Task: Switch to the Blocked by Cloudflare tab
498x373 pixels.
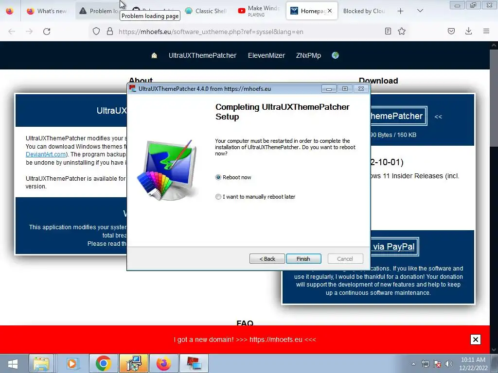Action: [x=364, y=11]
